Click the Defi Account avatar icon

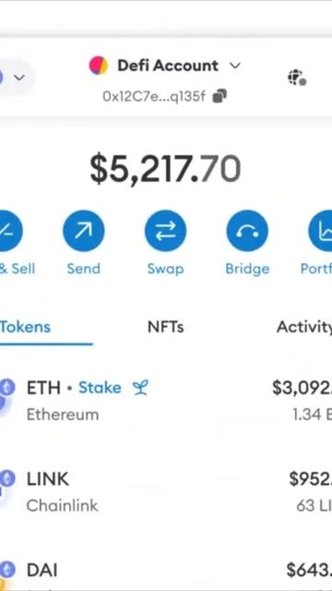(99, 66)
